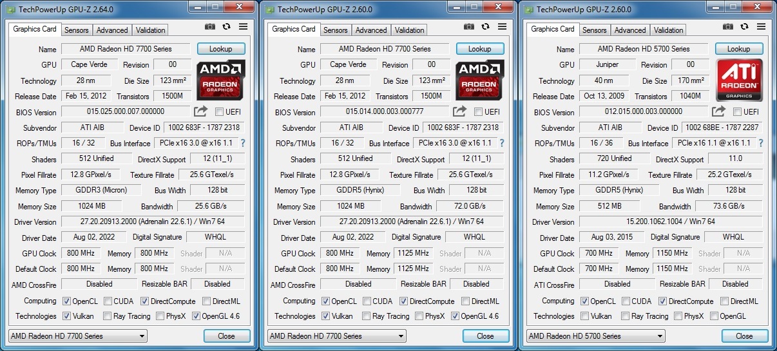Toggle OpenGL 4.6 checkbox in left GPU-Z window
Viewport: 777px width, 351px height.
pos(196,316)
